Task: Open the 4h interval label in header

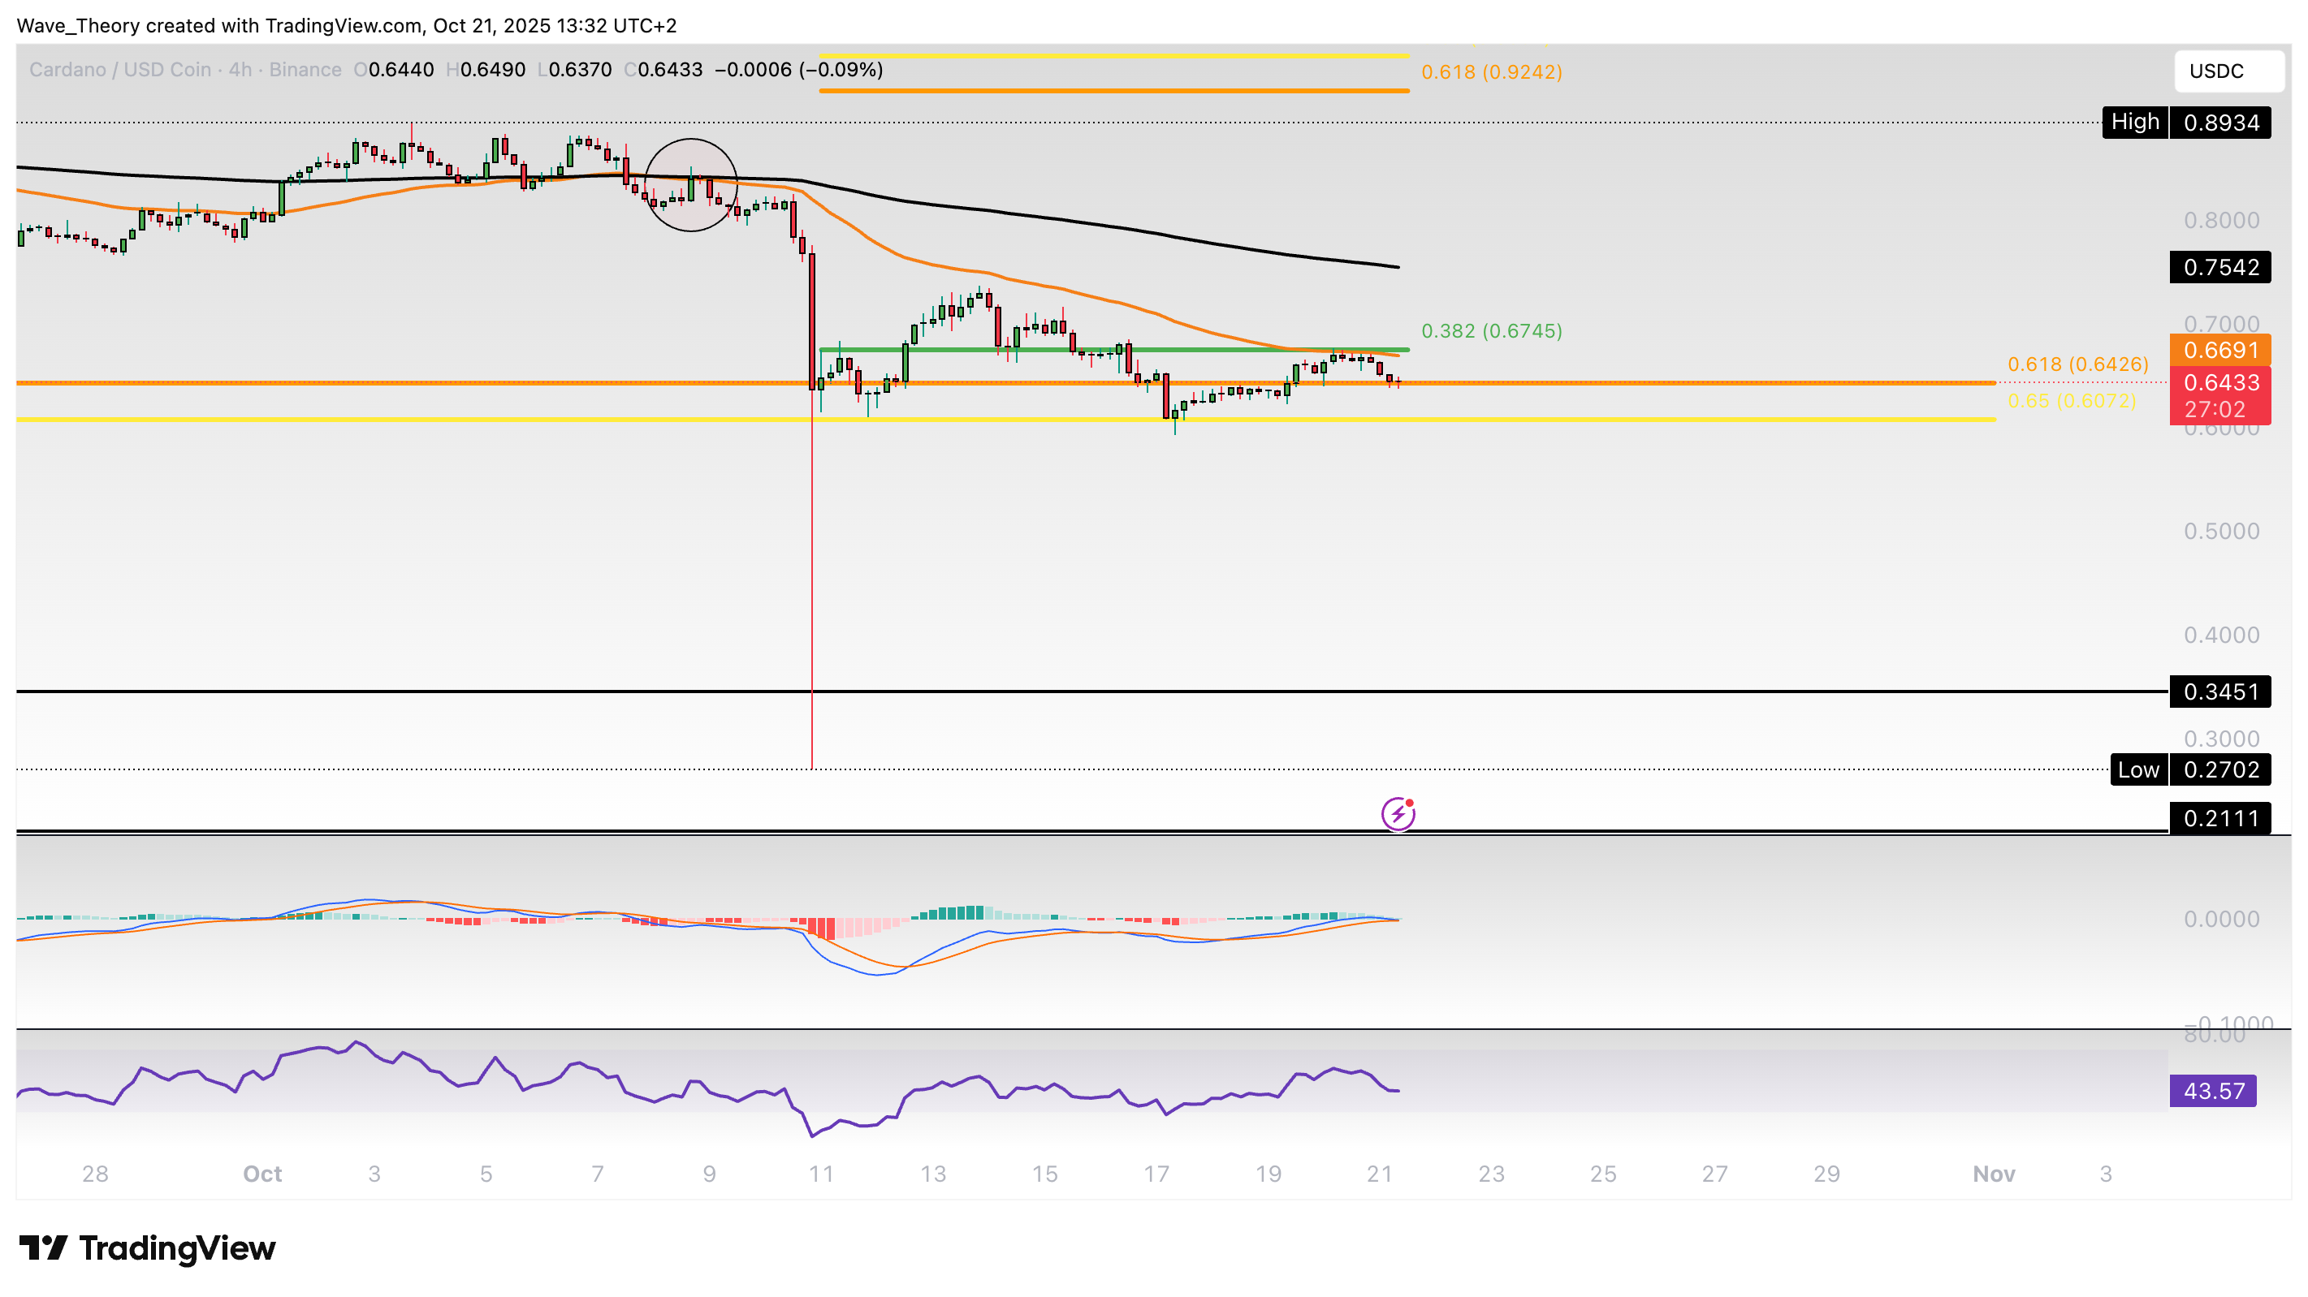Action: pos(240,70)
